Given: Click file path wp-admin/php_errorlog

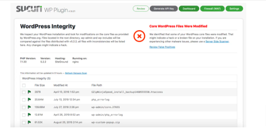Looking at the screenshot, I should pos(107,115).
